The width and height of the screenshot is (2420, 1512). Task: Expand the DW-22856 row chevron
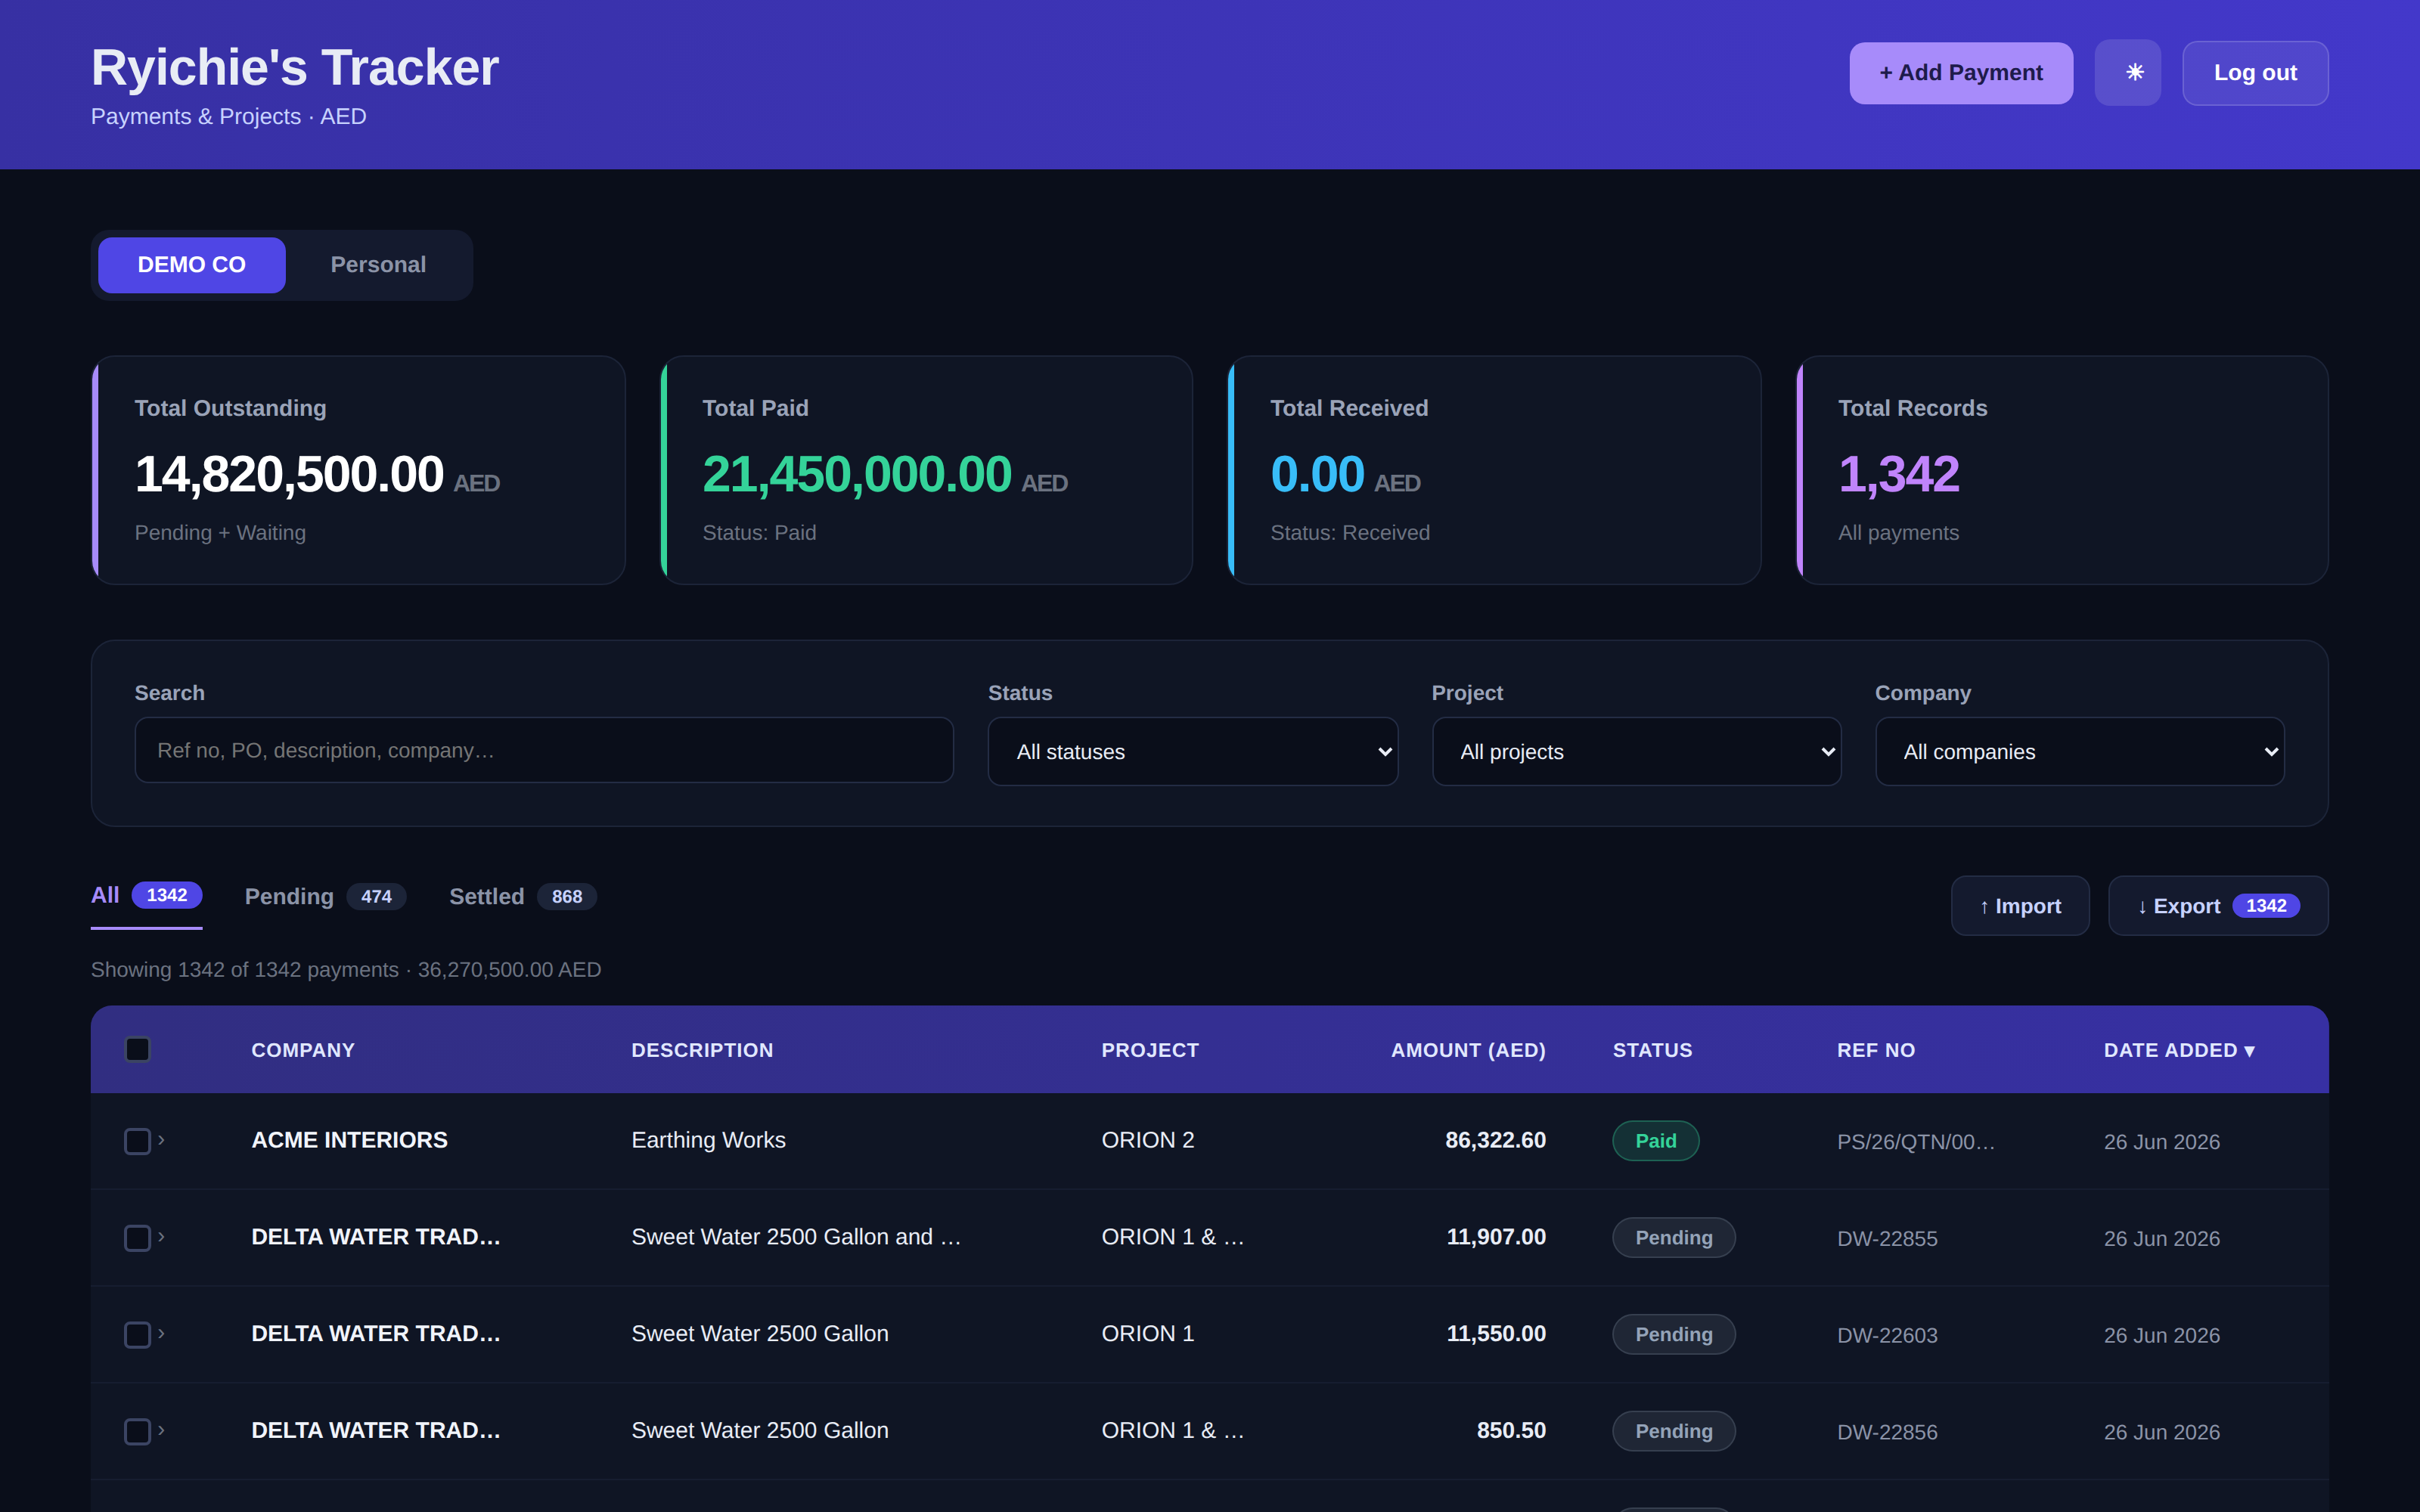click(x=161, y=1431)
